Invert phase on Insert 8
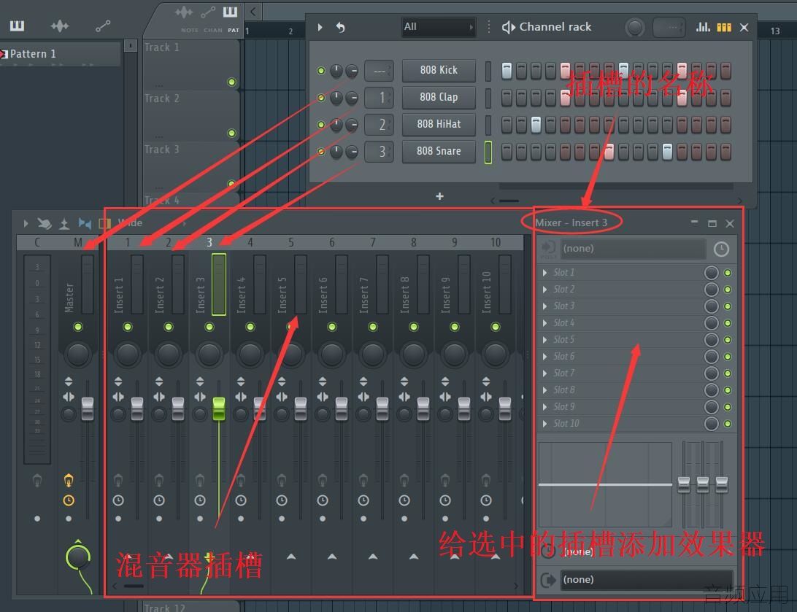This screenshot has height=612, width=797. click(x=404, y=381)
